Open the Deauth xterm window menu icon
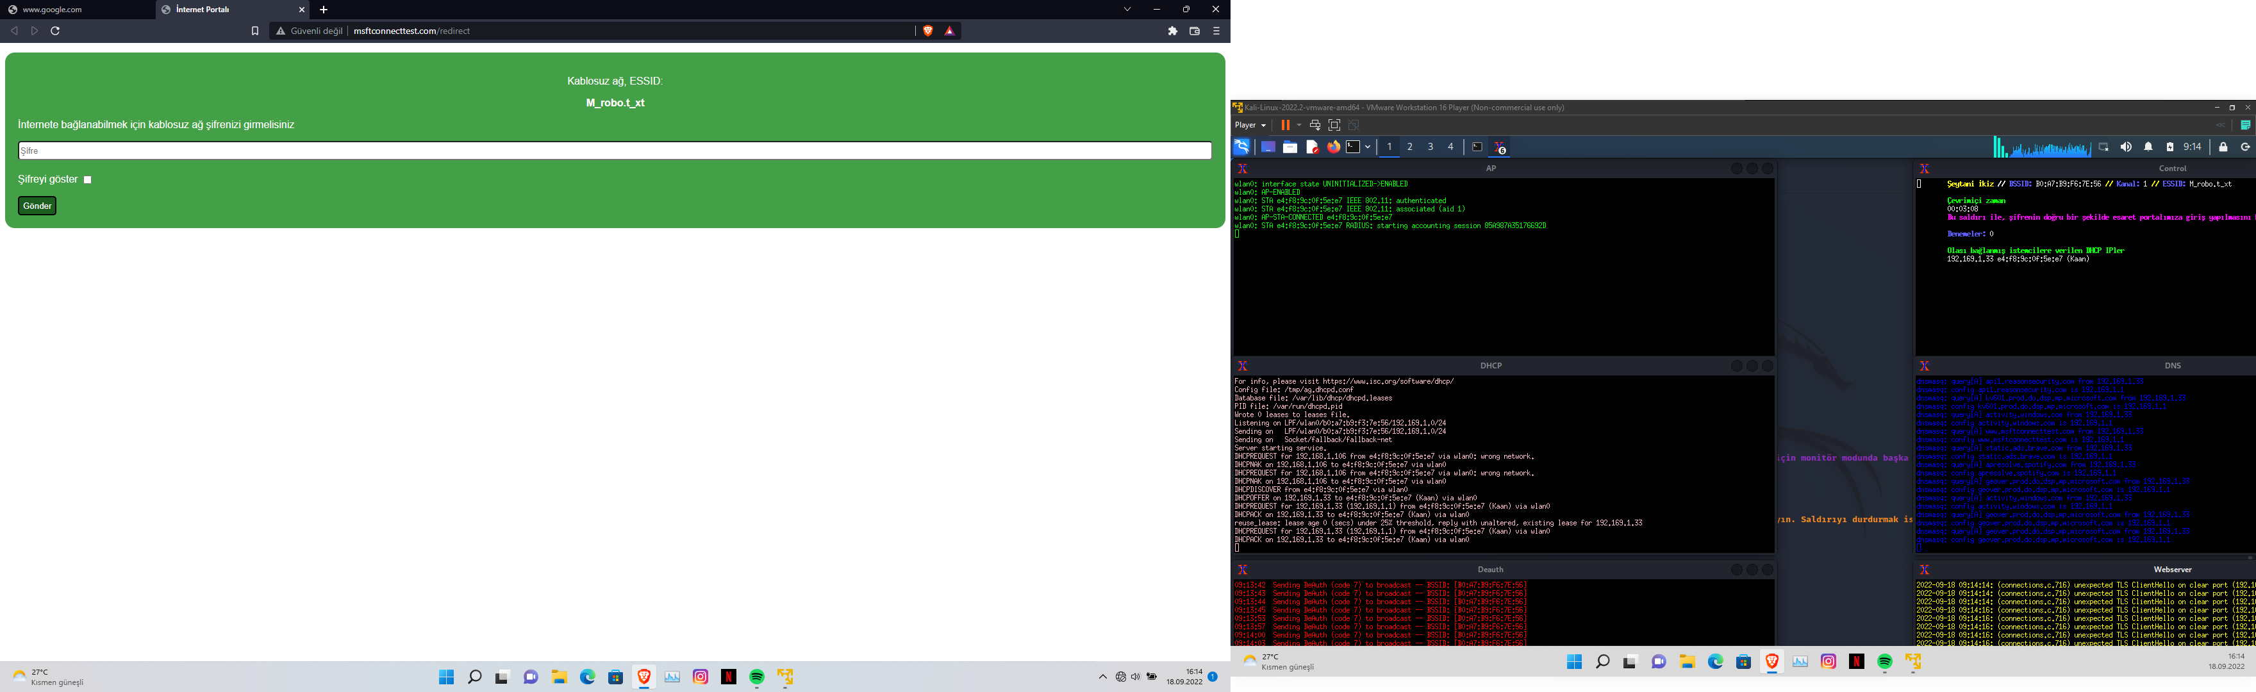Image resolution: width=2256 pixels, height=692 pixels. coord(1242,570)
